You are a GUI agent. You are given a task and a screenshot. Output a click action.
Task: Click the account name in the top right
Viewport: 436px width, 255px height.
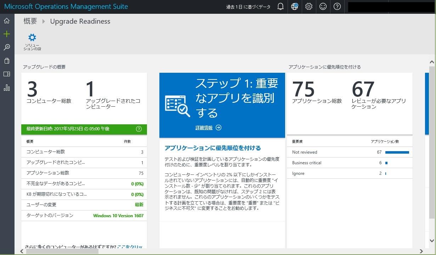pos(391,6)
